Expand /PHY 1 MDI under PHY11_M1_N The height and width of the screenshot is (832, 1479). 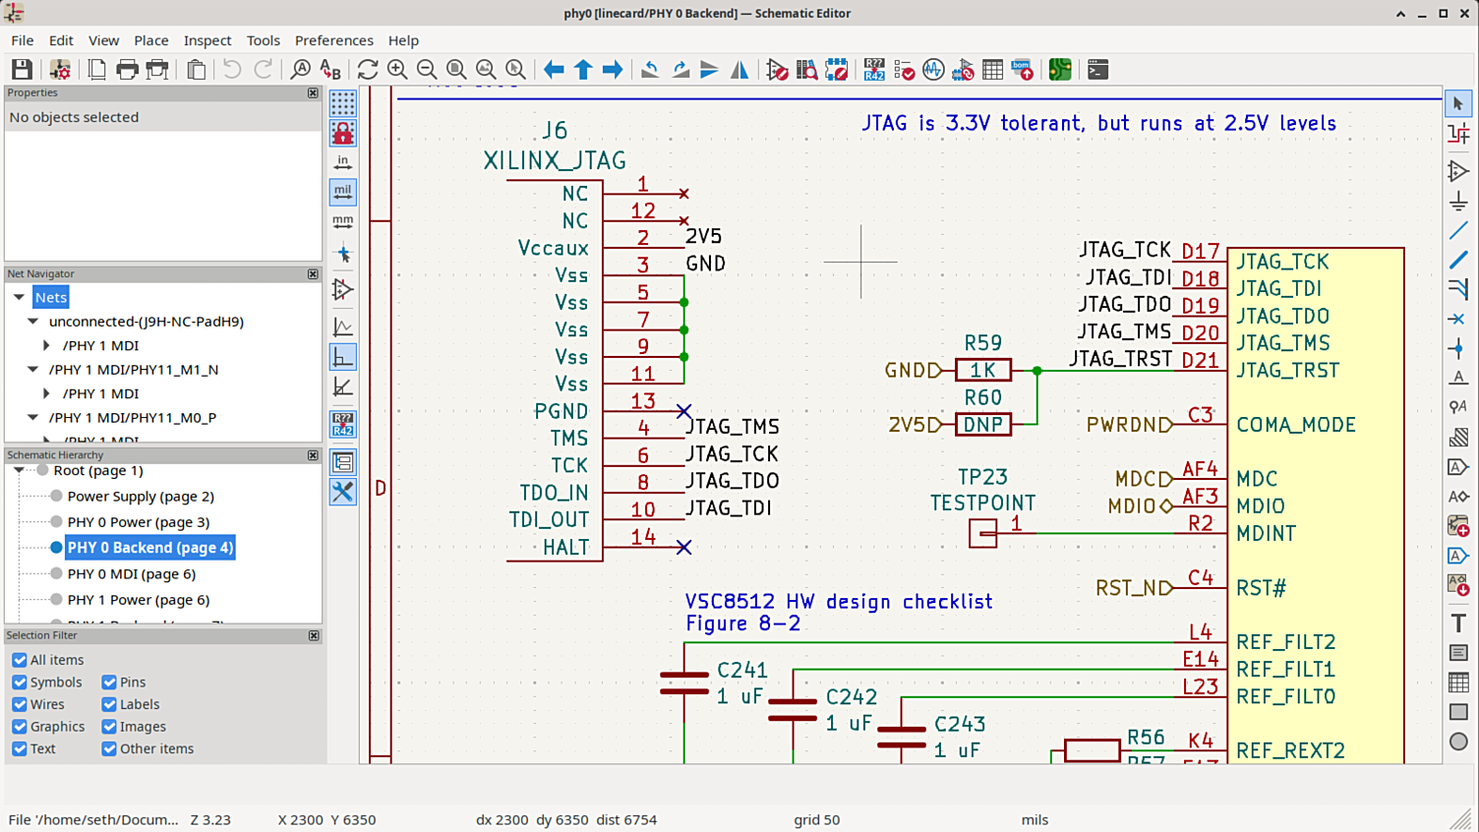(46, 393)
